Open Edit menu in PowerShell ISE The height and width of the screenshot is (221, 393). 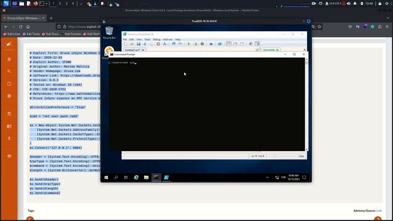pos(131,39)
